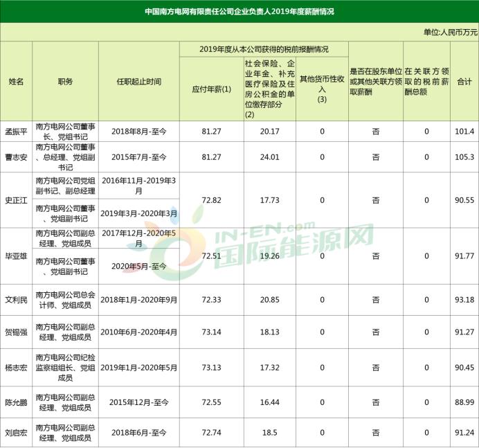Click the term cell 2018年8月-至今
Viewport: 479px width, 448px height.
(139, 132)
